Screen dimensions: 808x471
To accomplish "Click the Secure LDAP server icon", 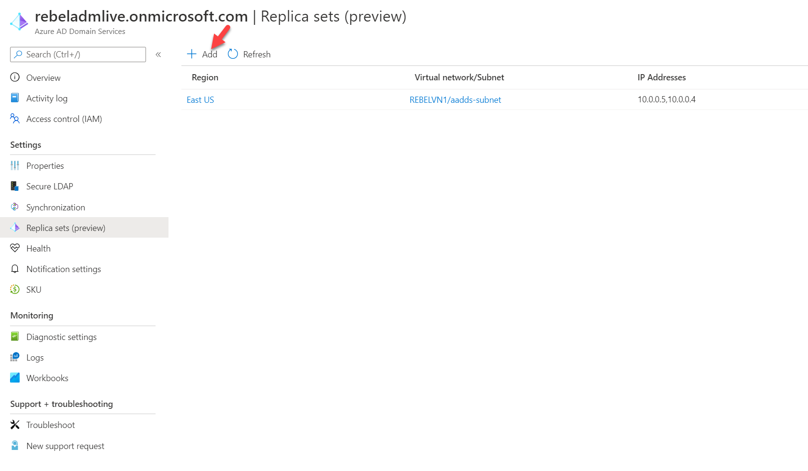I will pyautogui.click(x=15, y=186).
